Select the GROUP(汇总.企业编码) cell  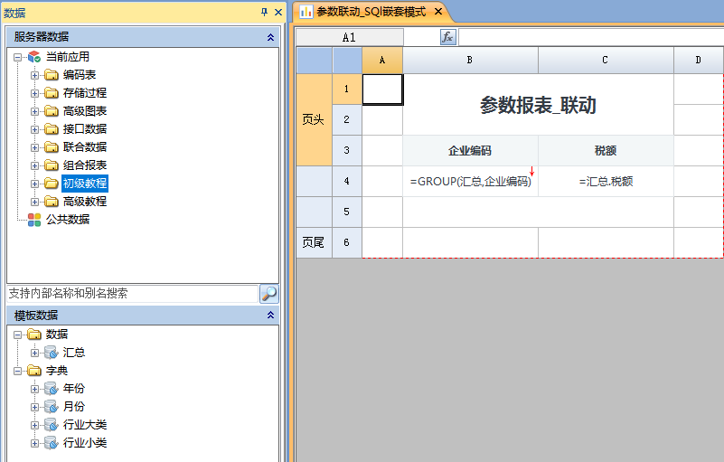470,181
